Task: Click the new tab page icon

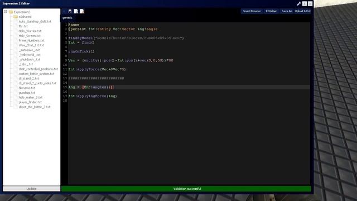Action: click(x=76, y=11)
